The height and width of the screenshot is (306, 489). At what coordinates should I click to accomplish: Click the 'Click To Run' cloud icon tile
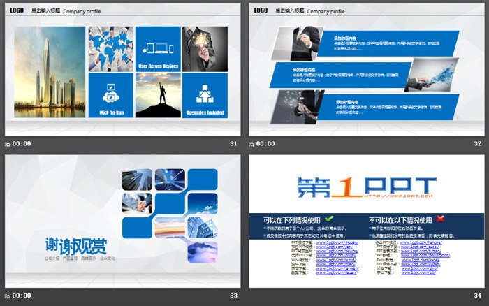tap(111, 95)
